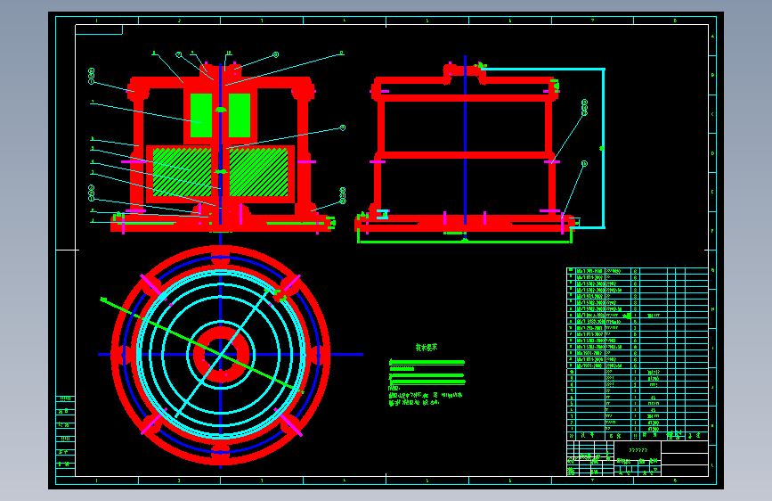Click the green technical notes under 技术要求
Viewport: 772px width, 501px height.
[x=427, y=382]
